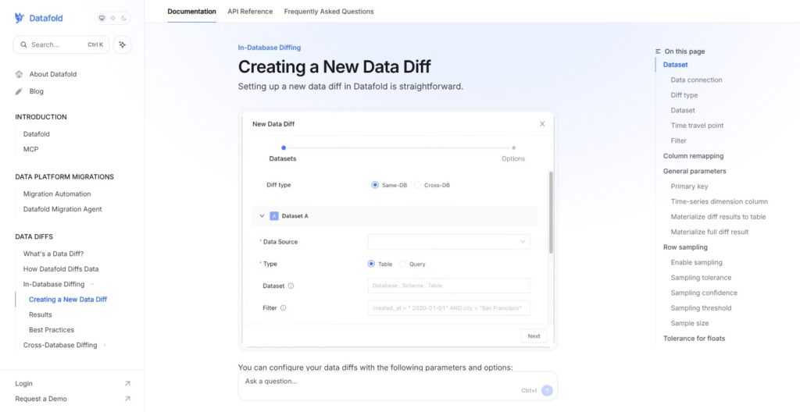Click the Login external arrow icon
This screenshot has height=412, width=800.
pos(127,383)
